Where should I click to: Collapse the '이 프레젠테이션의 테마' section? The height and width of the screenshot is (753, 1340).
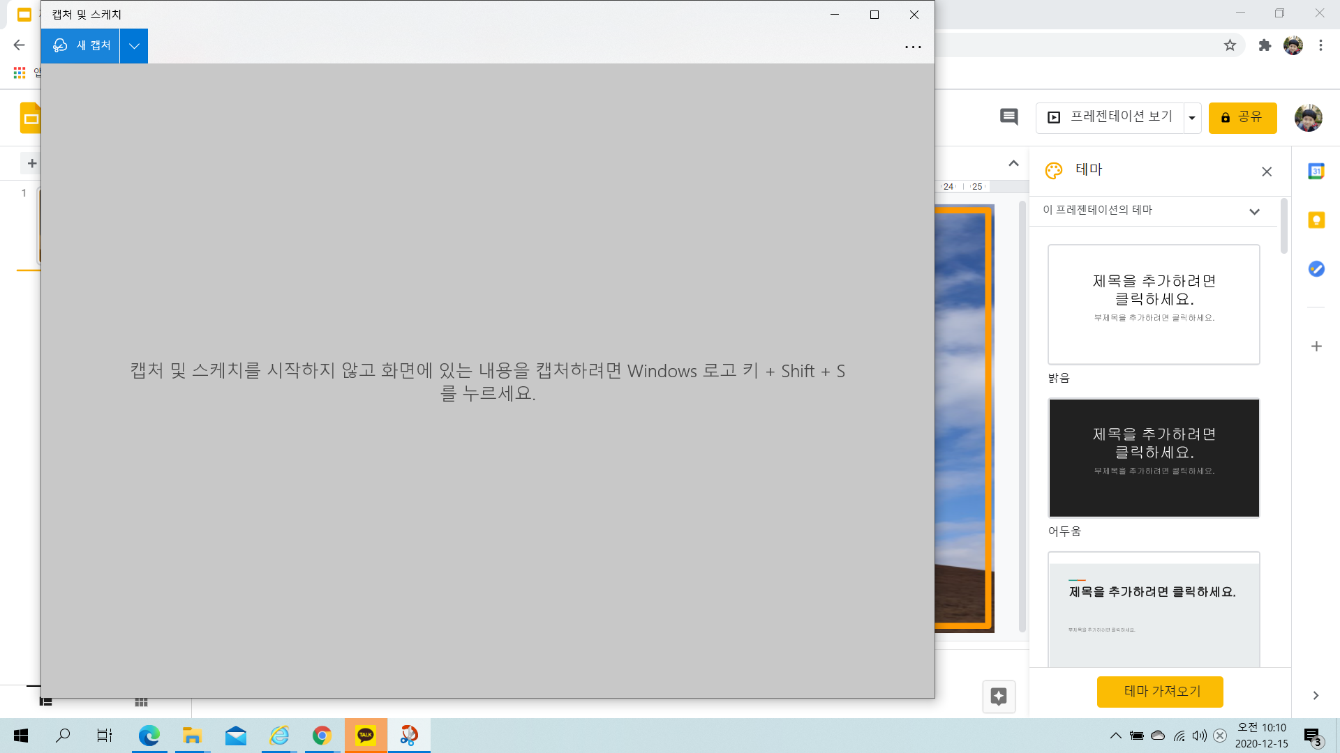pos(1254,211)
